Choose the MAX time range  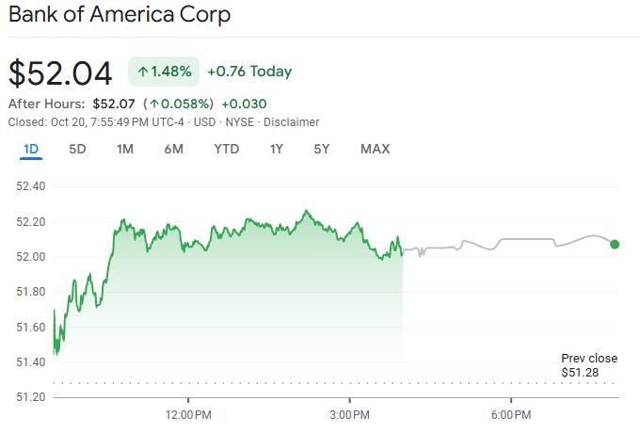click(x=375, y=149)
